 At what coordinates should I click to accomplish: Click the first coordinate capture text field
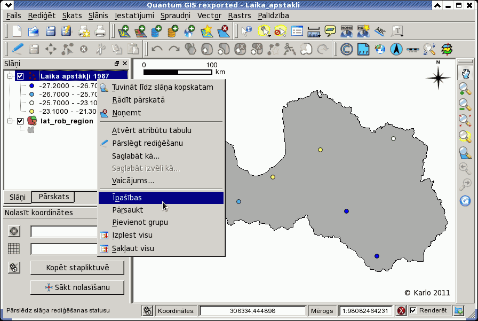click(64, 231)
